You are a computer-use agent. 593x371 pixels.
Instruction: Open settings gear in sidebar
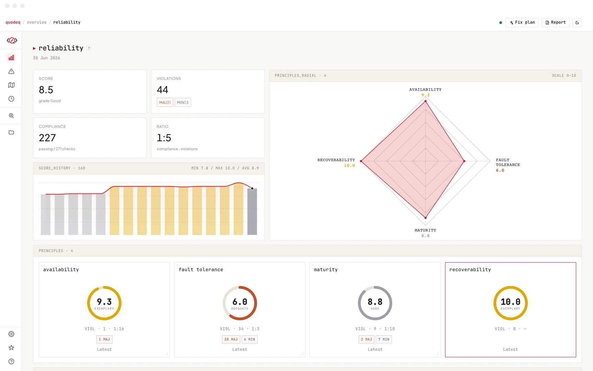coord(11,334)
